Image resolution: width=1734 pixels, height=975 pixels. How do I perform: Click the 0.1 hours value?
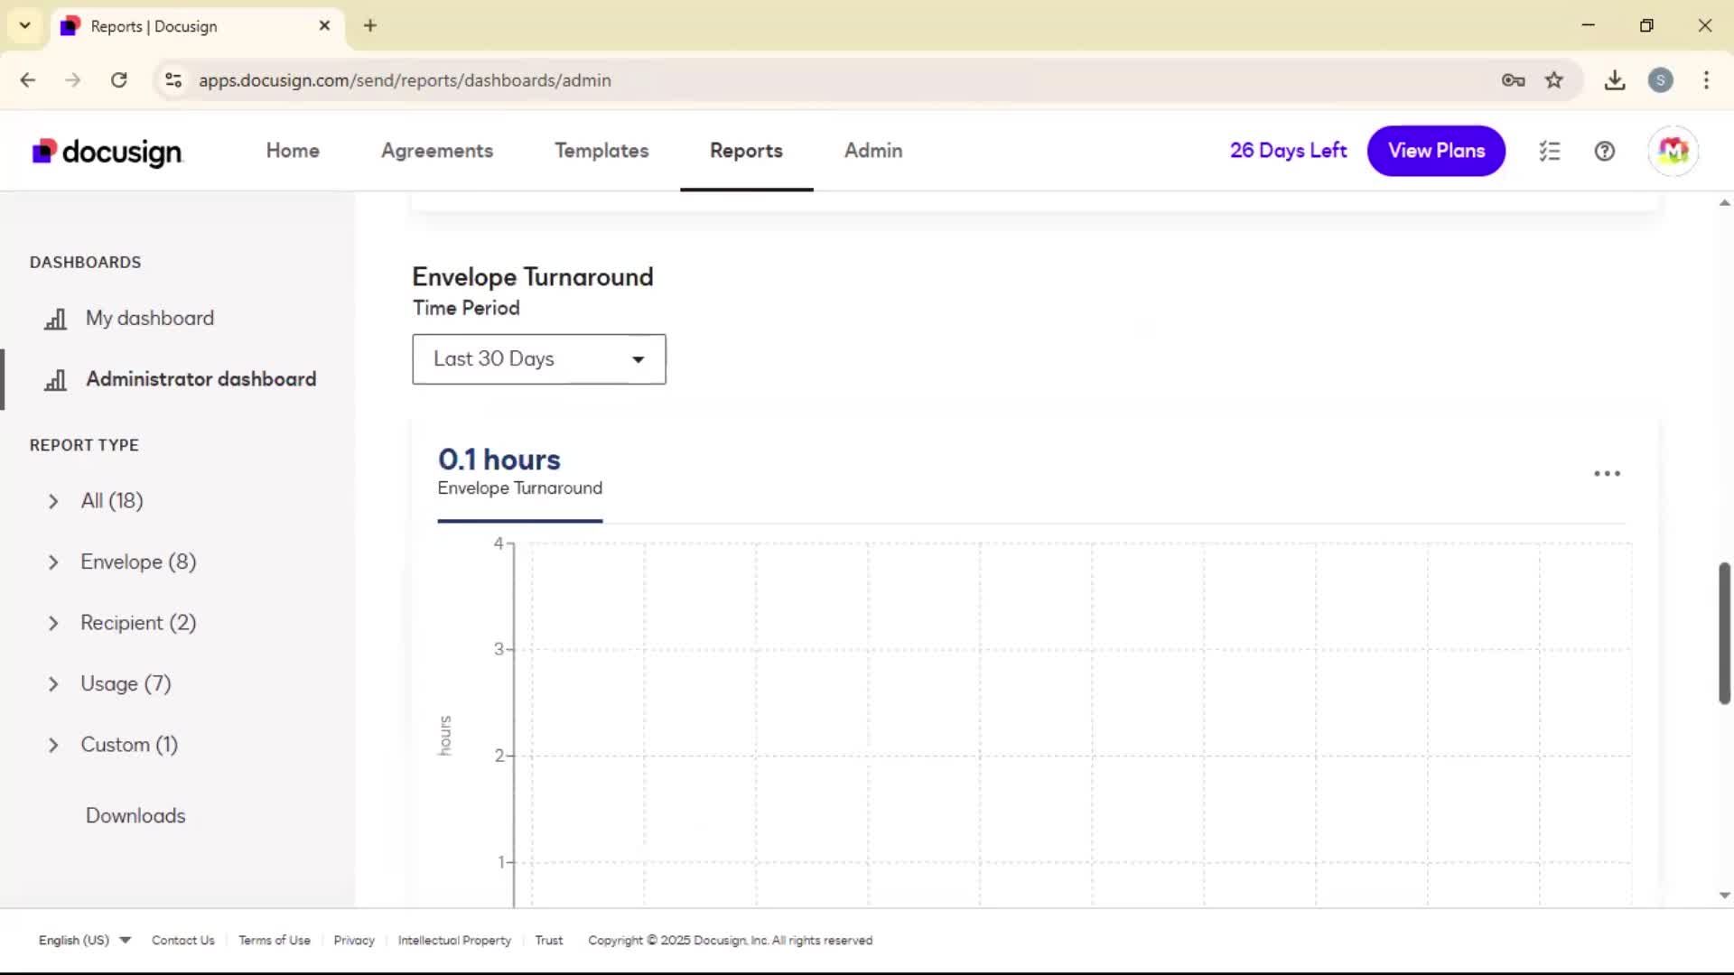point(499,460)
